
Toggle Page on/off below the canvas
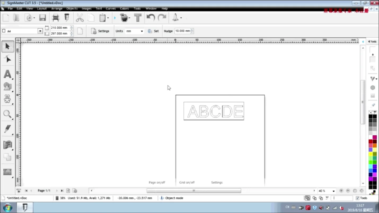click(157, 182)
